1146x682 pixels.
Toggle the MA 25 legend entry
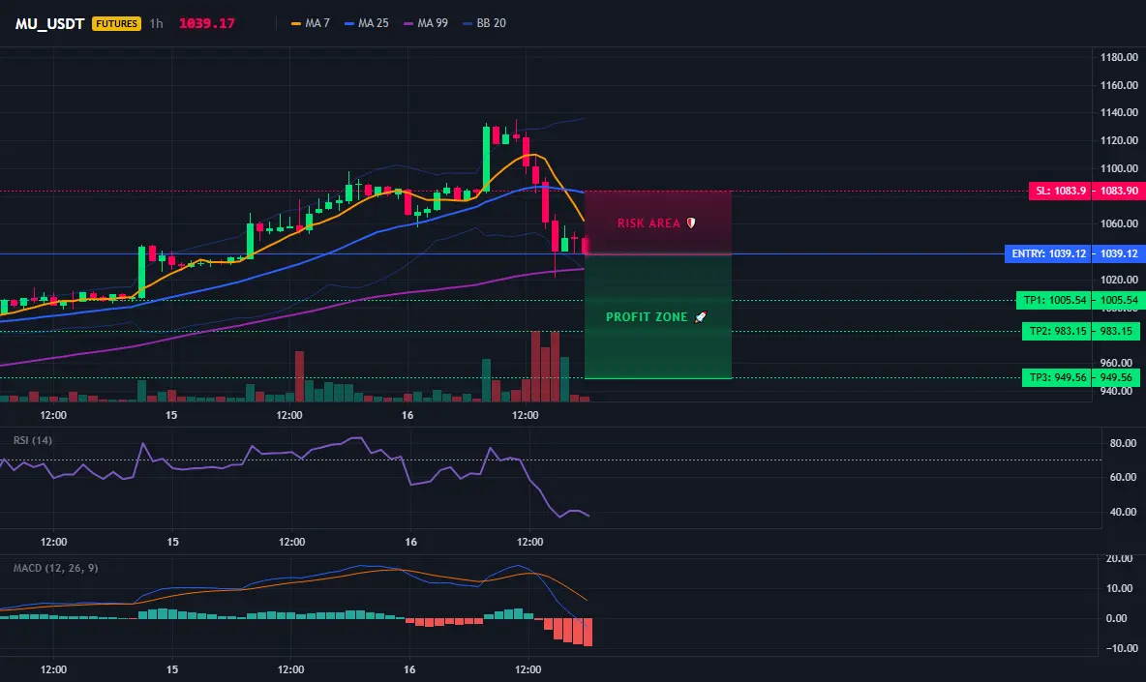click(367, 23)
